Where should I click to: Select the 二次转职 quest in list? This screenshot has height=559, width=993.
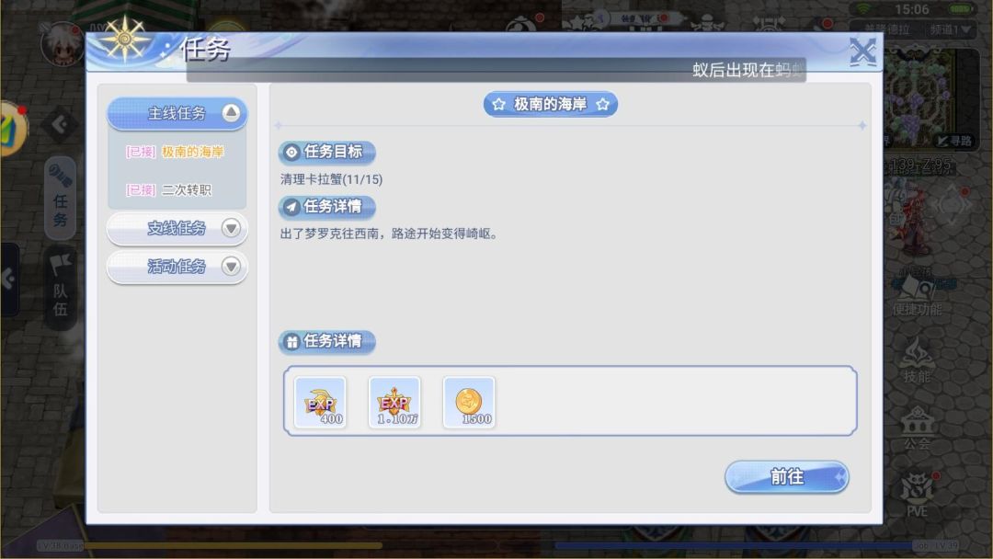click(x=168, y=190)
